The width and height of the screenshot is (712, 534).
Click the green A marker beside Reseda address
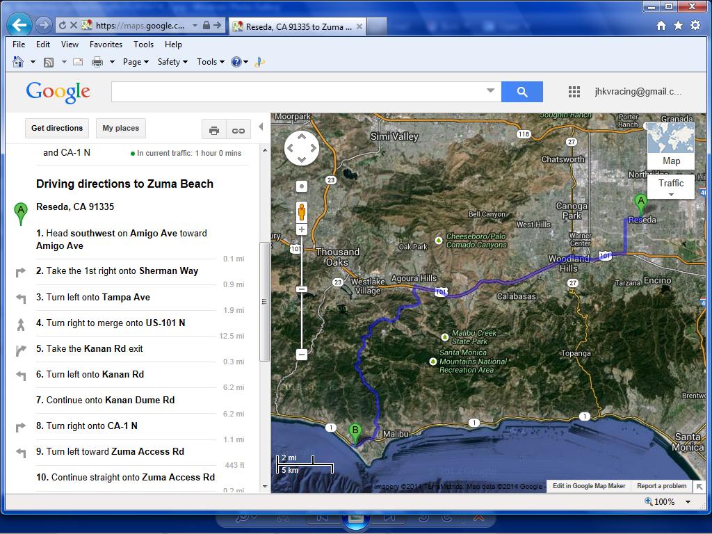click(x=20, y=213)
